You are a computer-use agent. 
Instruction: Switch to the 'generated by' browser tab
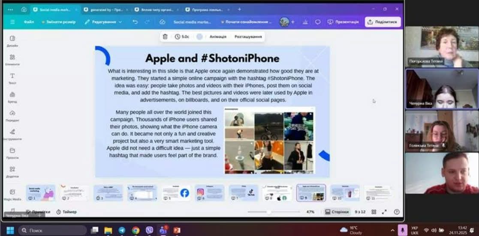[x=102, y=9]
